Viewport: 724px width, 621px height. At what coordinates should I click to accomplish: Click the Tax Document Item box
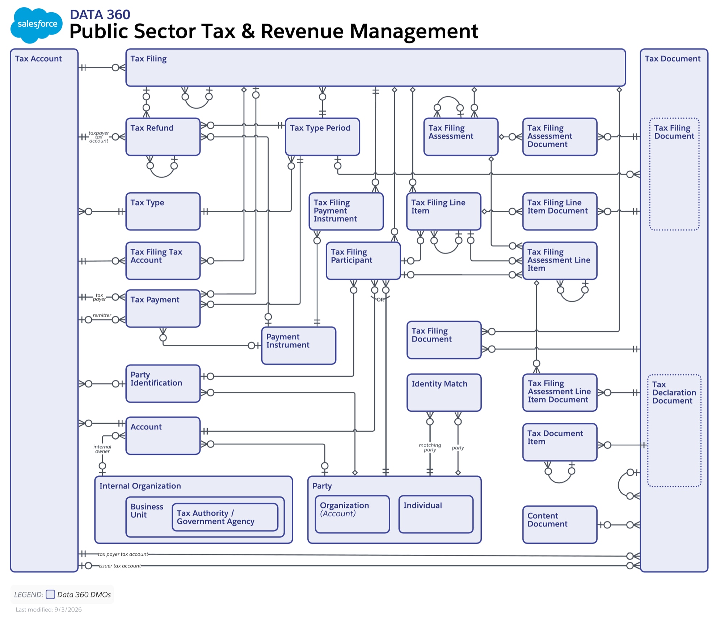[560, 442]
